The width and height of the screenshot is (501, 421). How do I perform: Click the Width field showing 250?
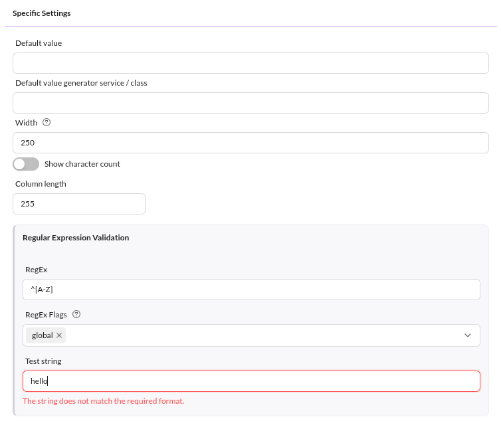coord(250,143)
